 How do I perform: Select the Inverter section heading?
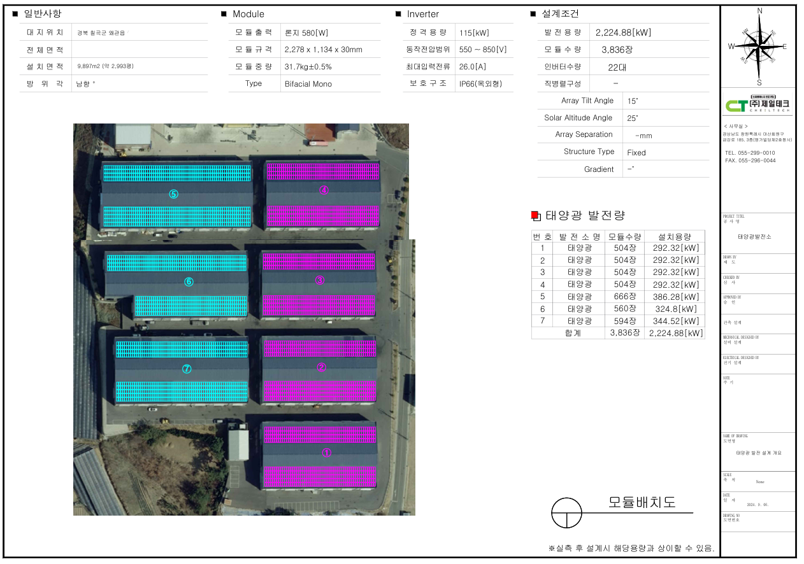(422, 14)
